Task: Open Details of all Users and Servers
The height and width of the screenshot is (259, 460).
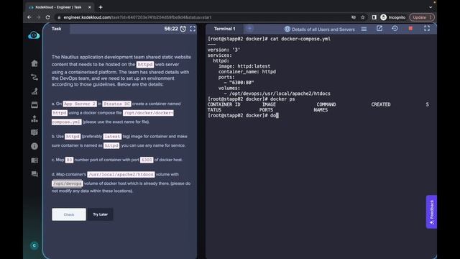Action: [x=319, y=29]
